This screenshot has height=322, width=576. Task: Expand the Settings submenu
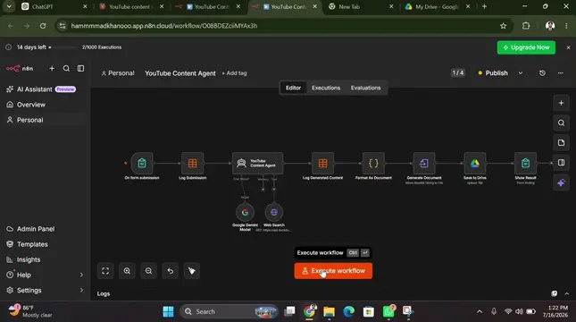[81, 291]
